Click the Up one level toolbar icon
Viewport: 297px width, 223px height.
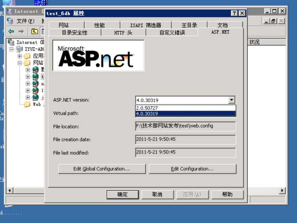(35, 31)
